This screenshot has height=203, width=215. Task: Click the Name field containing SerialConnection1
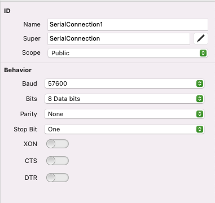click(128, 25)
